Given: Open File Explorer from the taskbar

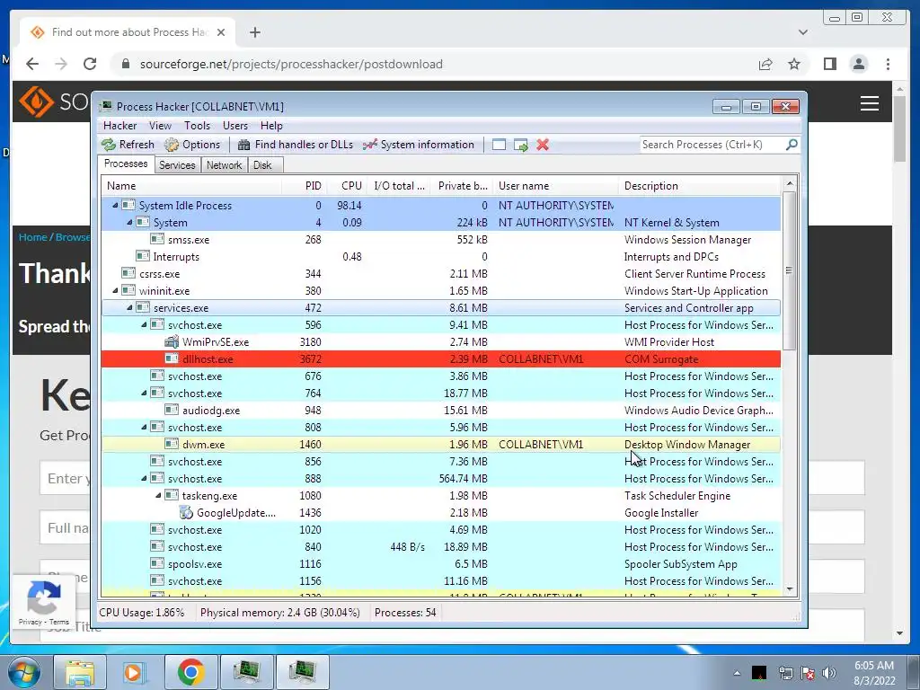Looking at the screenshot, I should [x=80, y=672].
